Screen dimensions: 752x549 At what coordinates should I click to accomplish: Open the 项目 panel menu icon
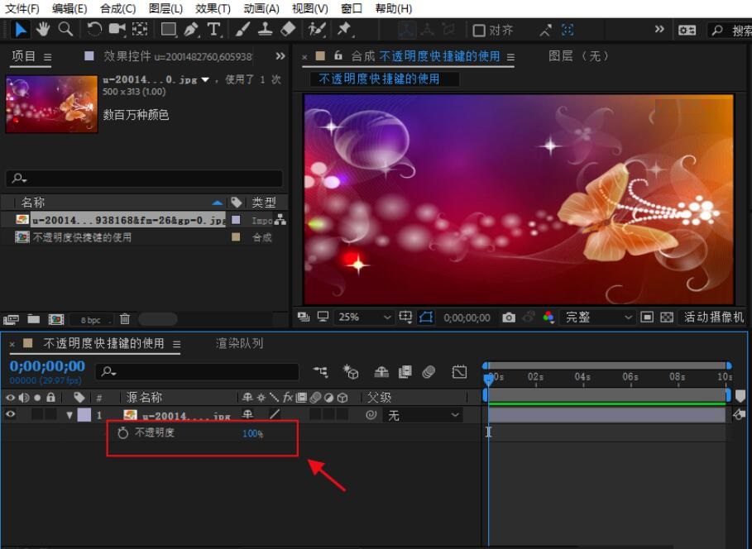click(47, 57)
